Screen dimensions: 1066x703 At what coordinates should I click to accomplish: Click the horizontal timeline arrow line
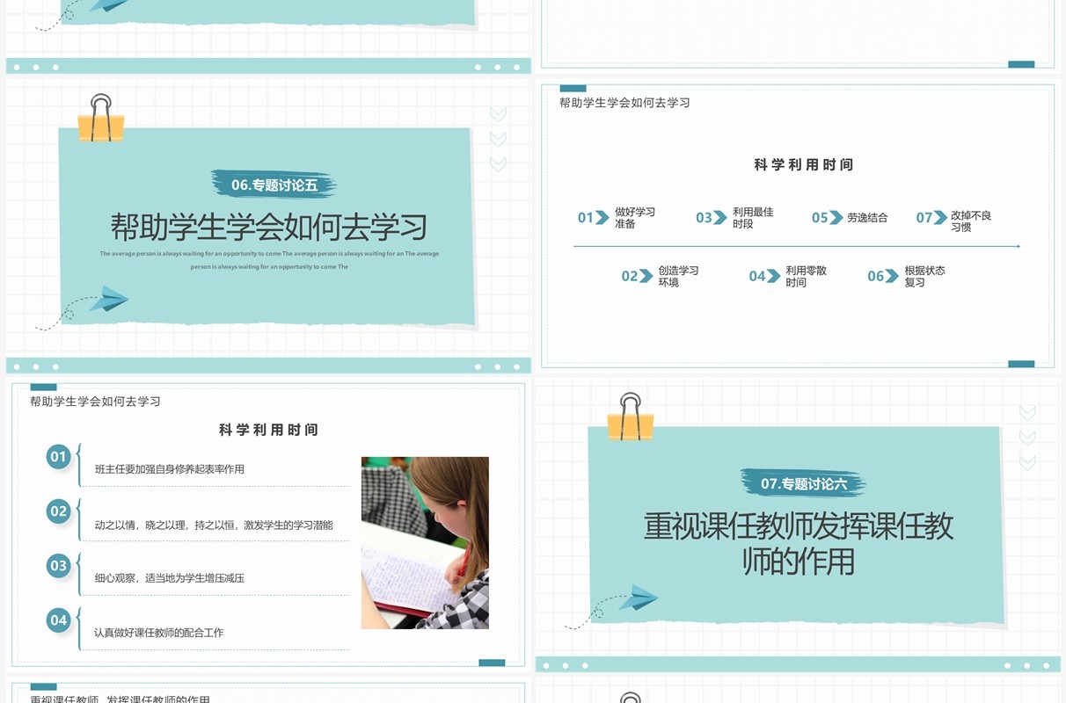coord(797,247)
